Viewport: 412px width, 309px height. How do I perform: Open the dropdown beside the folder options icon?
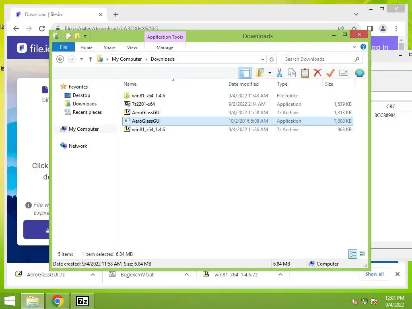point(270,73)
